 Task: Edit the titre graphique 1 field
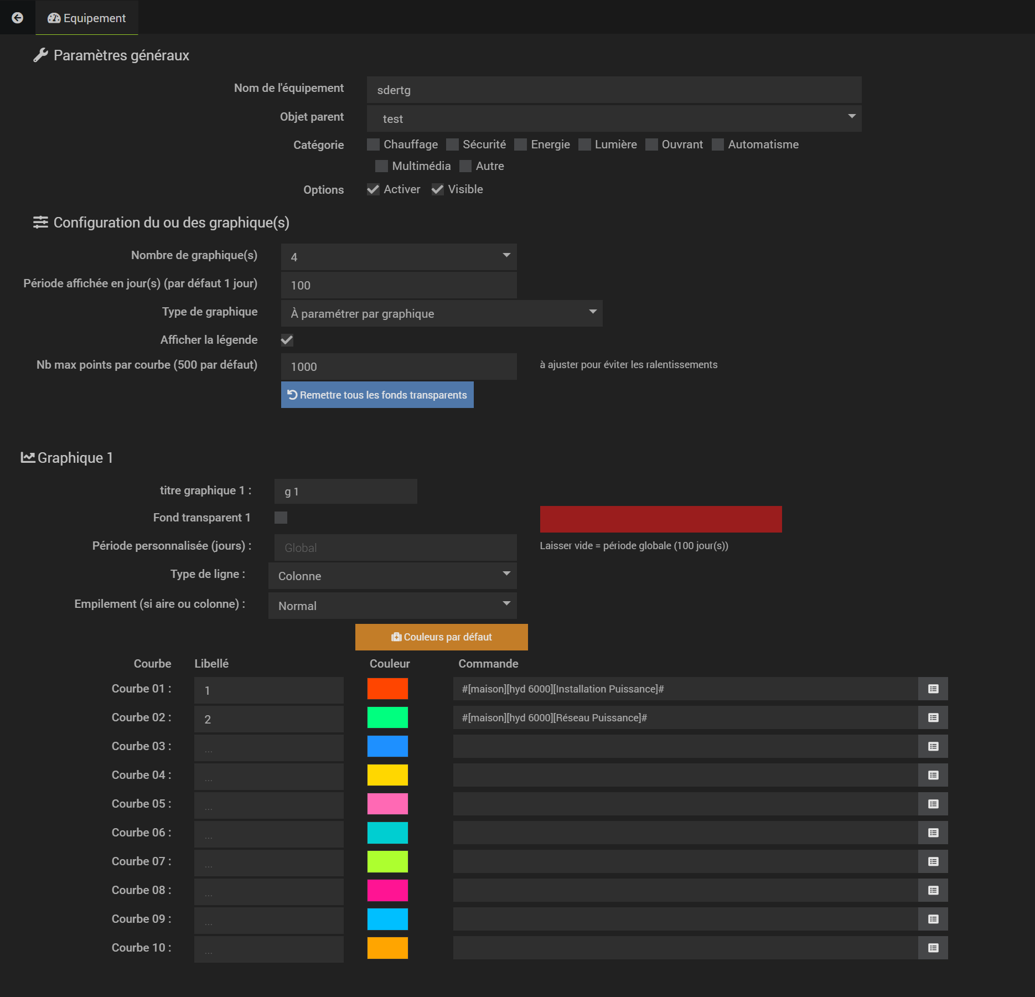(346, 492)
